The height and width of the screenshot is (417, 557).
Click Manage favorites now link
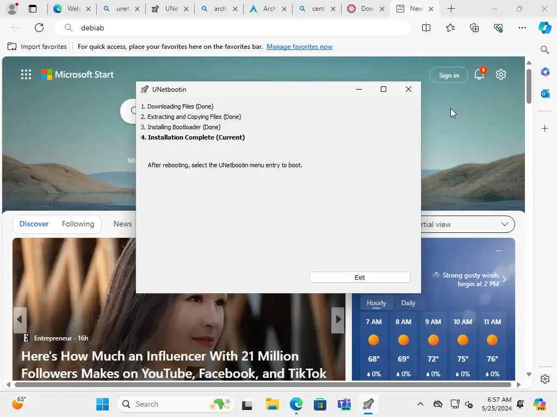point(299,47)
